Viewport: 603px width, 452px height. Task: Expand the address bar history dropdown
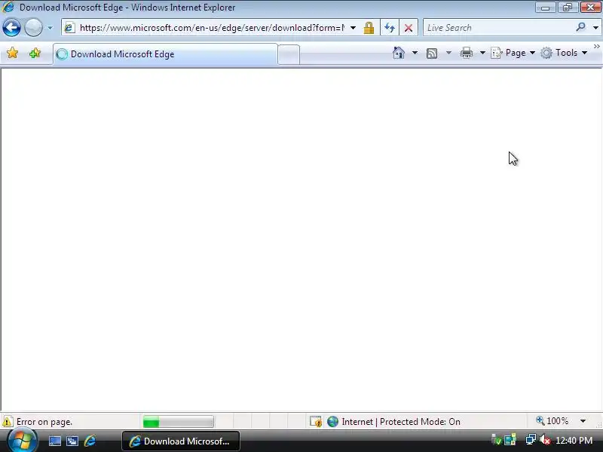pos(353,28)
